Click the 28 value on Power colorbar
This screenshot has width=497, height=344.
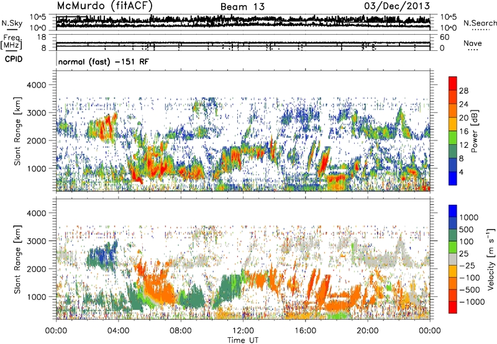click(463, 91)
